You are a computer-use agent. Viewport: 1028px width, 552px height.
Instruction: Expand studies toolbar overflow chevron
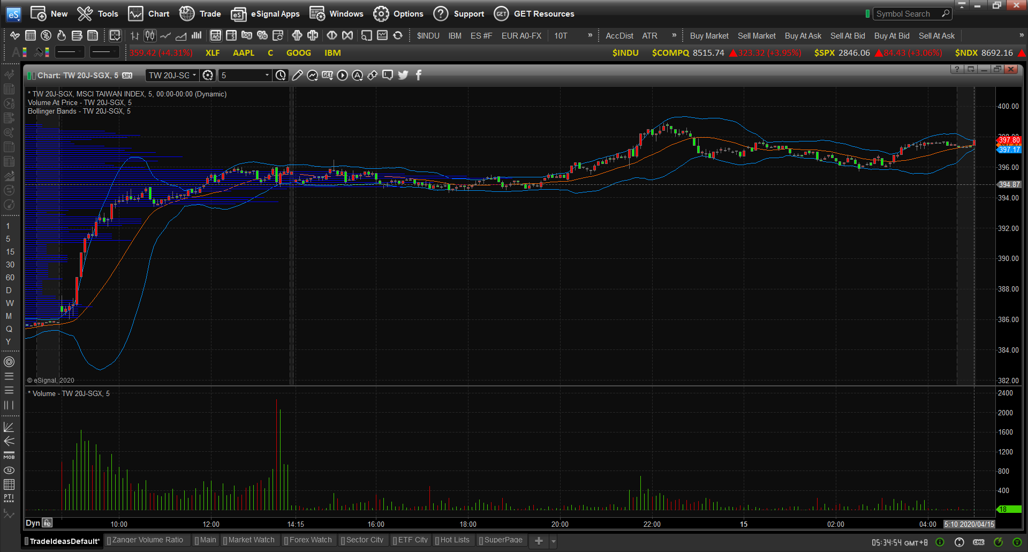point(674,35)
